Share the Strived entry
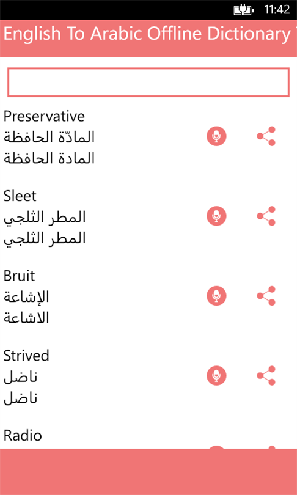The image size is (297, 495). pos(266,376)
